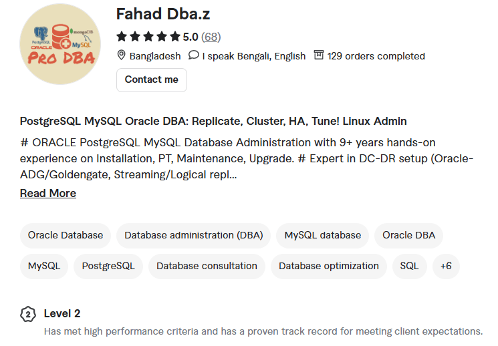
Task: Select the MySQL skill chip
Action: (x=44, y=266)
